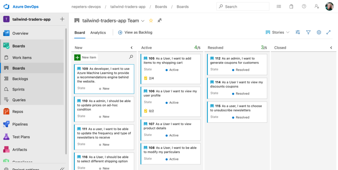Screen dimensions: 338x170
Task: Collapse the New column with chevron
Action: [x=131, y=48]
